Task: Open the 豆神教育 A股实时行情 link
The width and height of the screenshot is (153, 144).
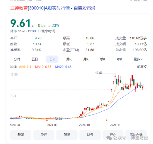Action: 53,8
